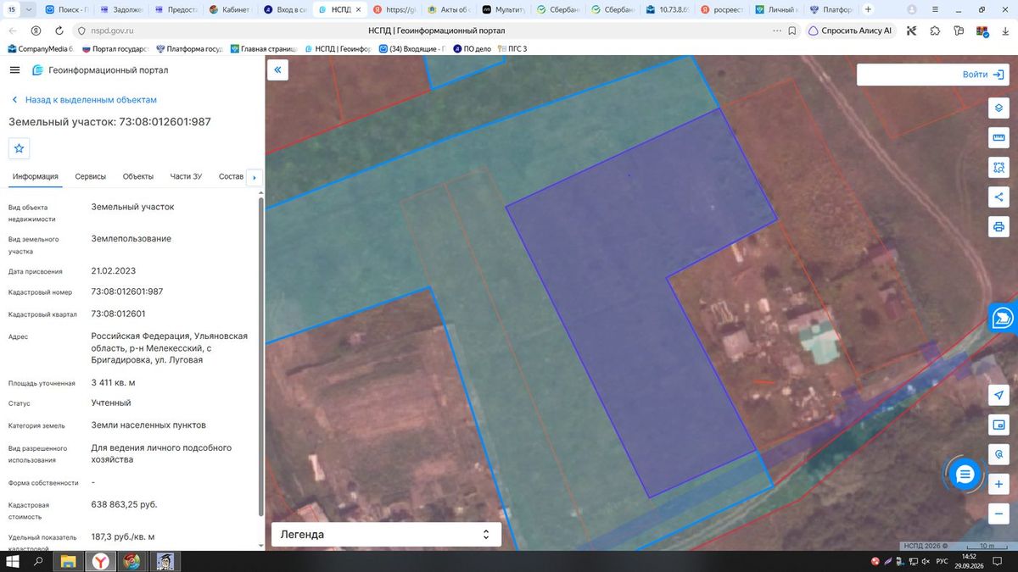Select the cadastral value 638 863,25 руб.
The image size is (1018, 572).
point(124,504)
